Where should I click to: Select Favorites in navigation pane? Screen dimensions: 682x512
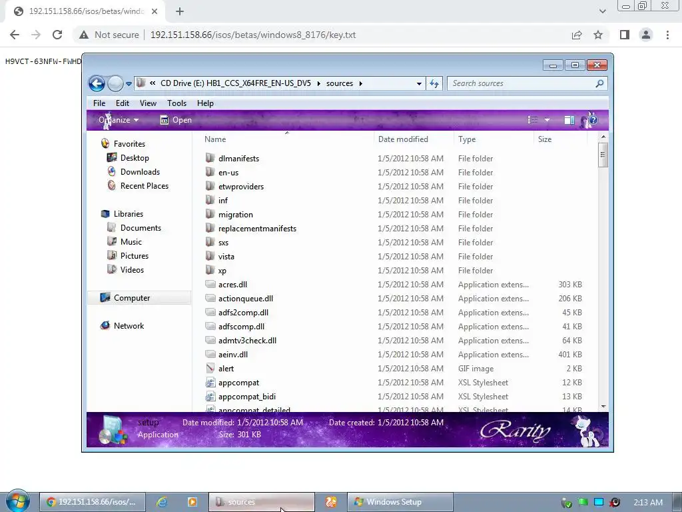tap(129, 144)
